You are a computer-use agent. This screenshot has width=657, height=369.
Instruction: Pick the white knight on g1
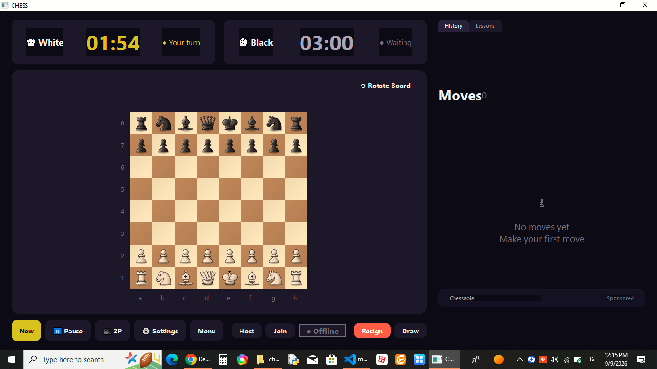(x=274, y=278)
